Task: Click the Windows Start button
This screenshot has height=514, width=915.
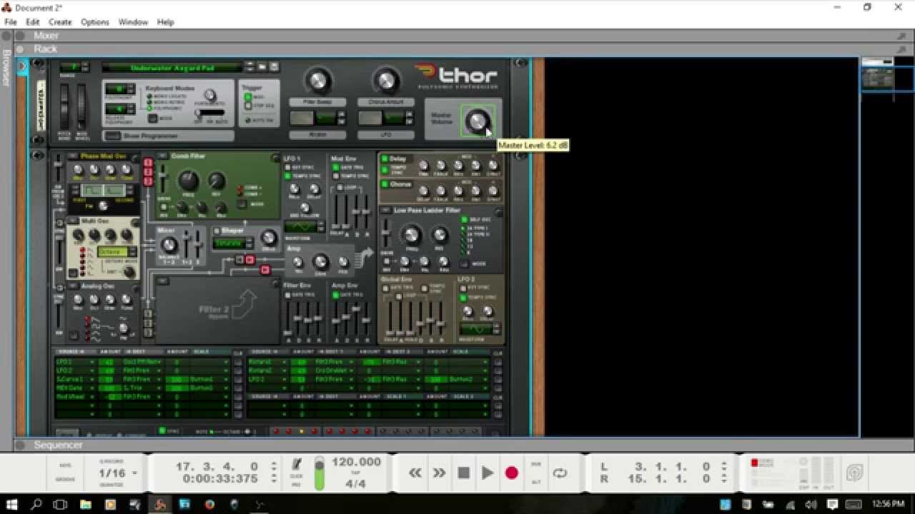Action: [12, 505]
